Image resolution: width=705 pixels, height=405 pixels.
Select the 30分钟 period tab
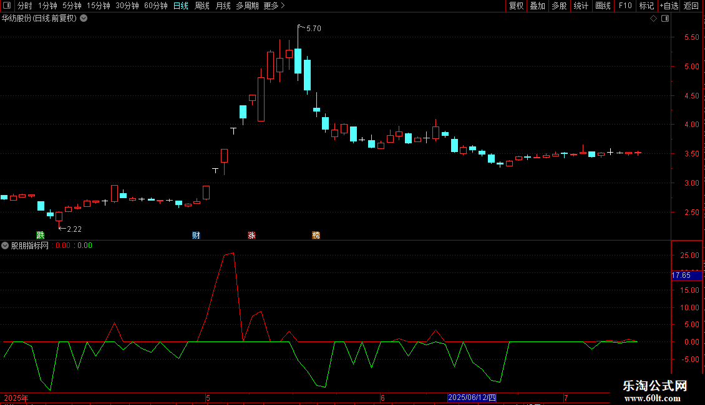coord(127,6)
